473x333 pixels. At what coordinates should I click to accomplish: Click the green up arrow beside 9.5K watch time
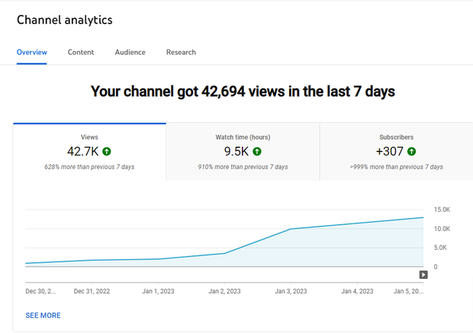257,152
